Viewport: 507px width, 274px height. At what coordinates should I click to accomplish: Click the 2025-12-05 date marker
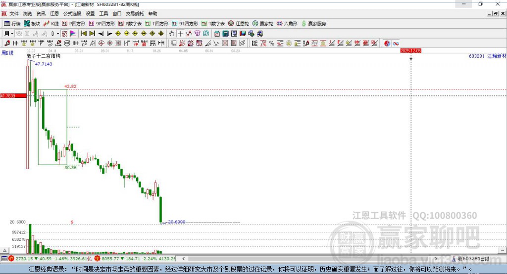[410, 51]
